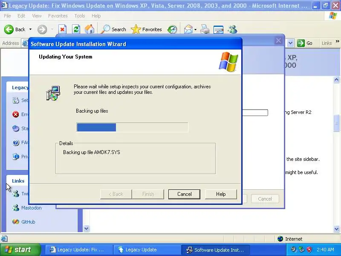Open the Favorites star pane
Screen dimensions: 341x256
point(146,29)
